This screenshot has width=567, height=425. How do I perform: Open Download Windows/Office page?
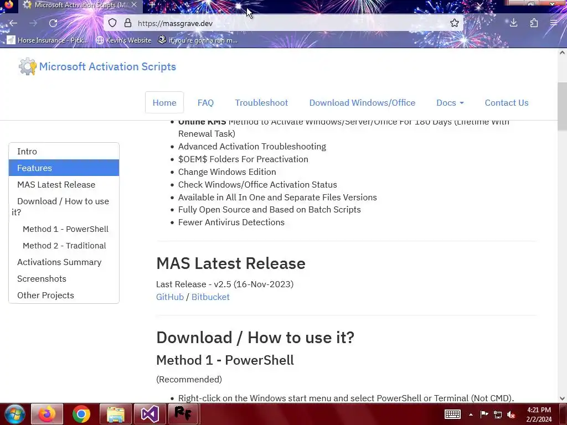point(362,102)
